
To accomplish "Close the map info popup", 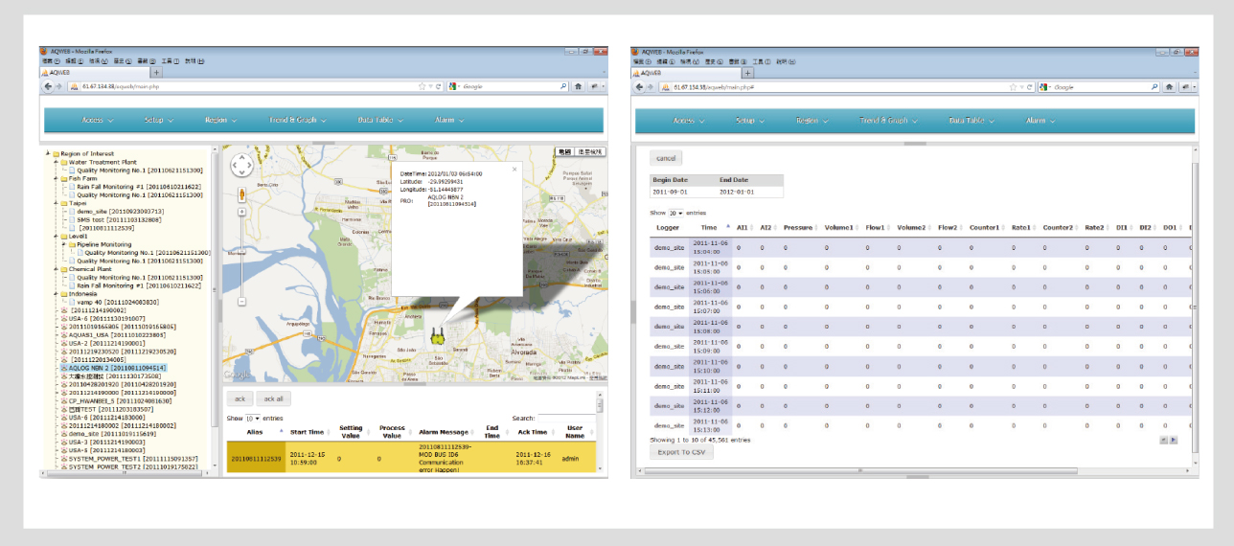I will click(x=514, y=169).
